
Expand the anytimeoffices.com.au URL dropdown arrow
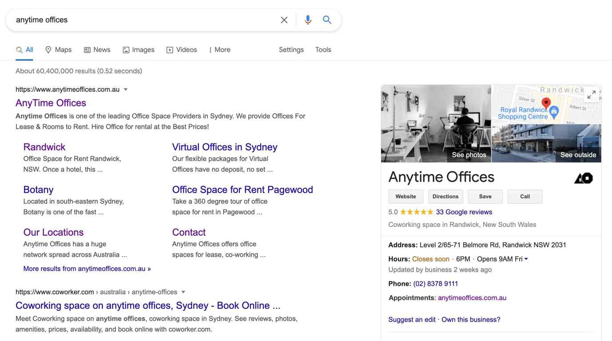pyautogui.click(x=126, y=90)
